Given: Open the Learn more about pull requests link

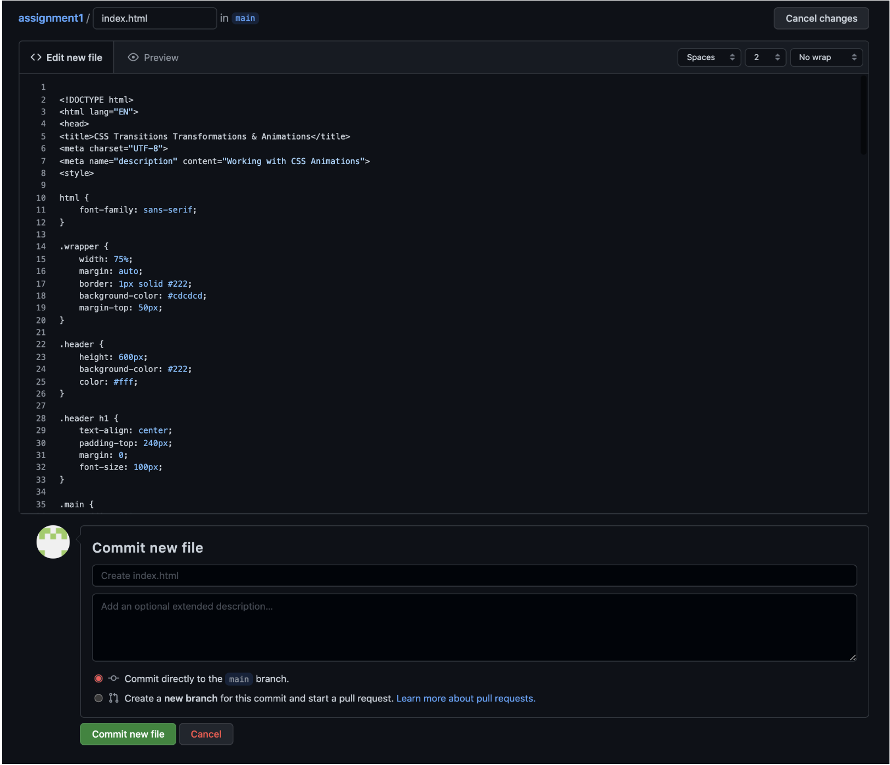Looking at the screenshot, I should pos(465,698).
